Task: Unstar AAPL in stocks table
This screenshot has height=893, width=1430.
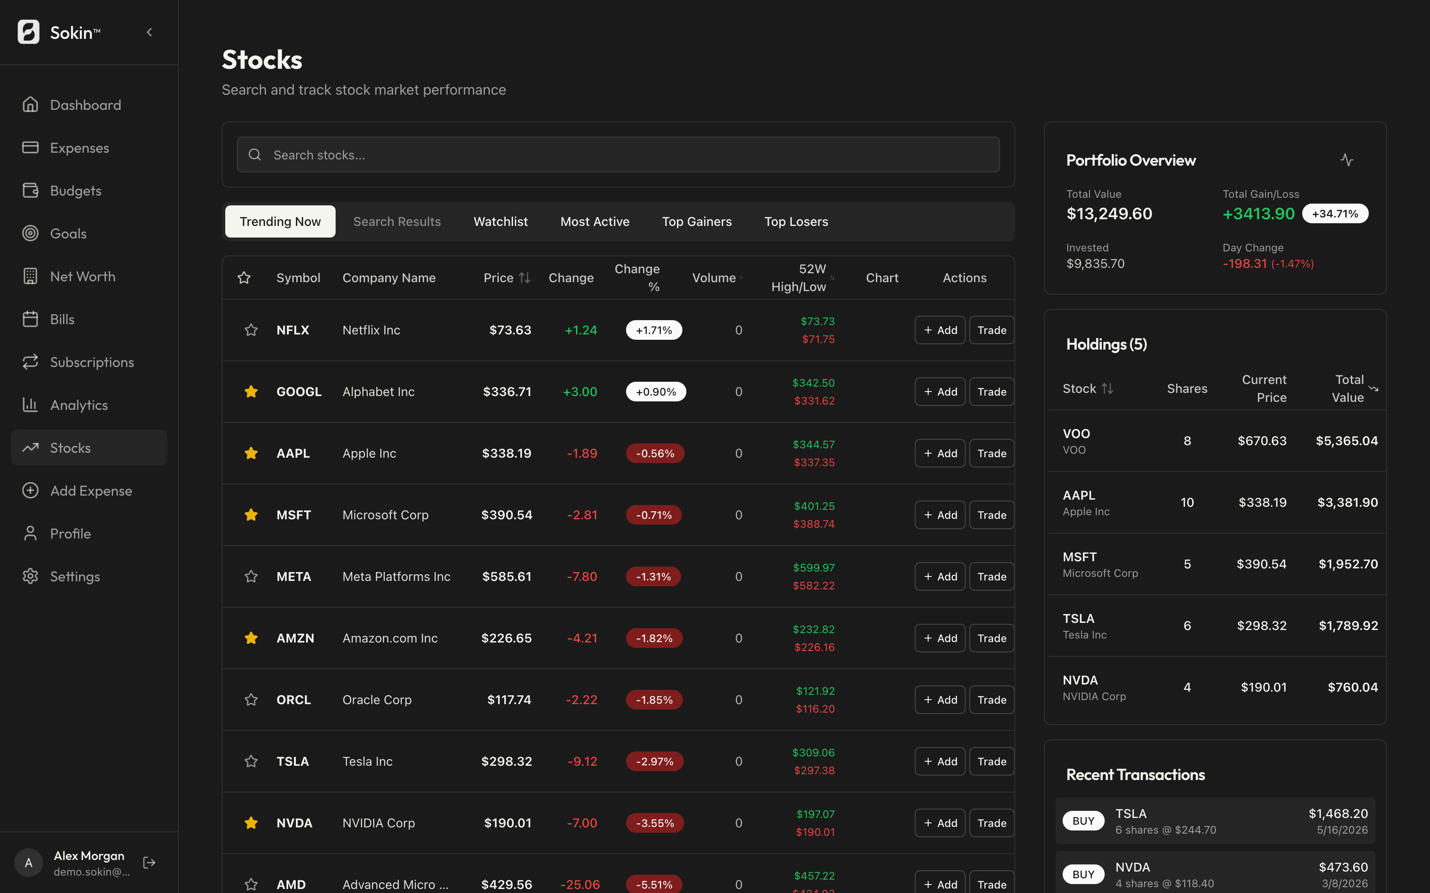Action: [251, 453]
